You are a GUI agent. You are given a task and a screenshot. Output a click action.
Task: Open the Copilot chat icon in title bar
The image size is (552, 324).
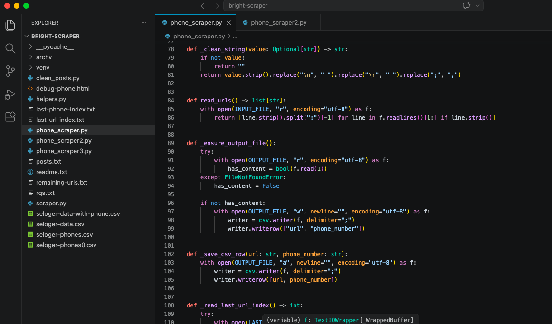pos(466,6)
